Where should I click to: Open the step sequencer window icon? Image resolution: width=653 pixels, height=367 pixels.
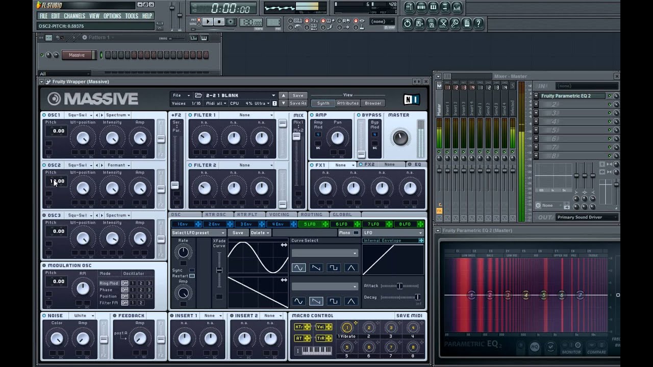[x=421, y=7]
